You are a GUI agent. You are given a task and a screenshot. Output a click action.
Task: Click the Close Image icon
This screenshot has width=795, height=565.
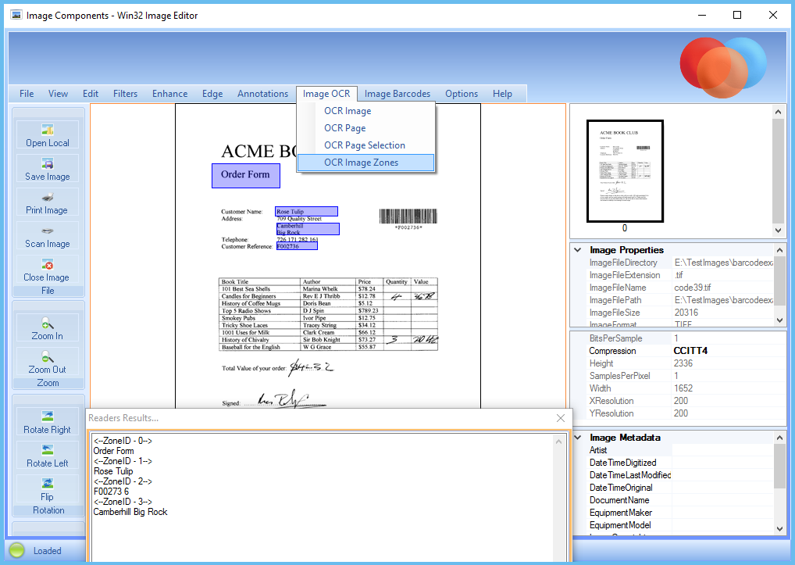click(48, 264)
